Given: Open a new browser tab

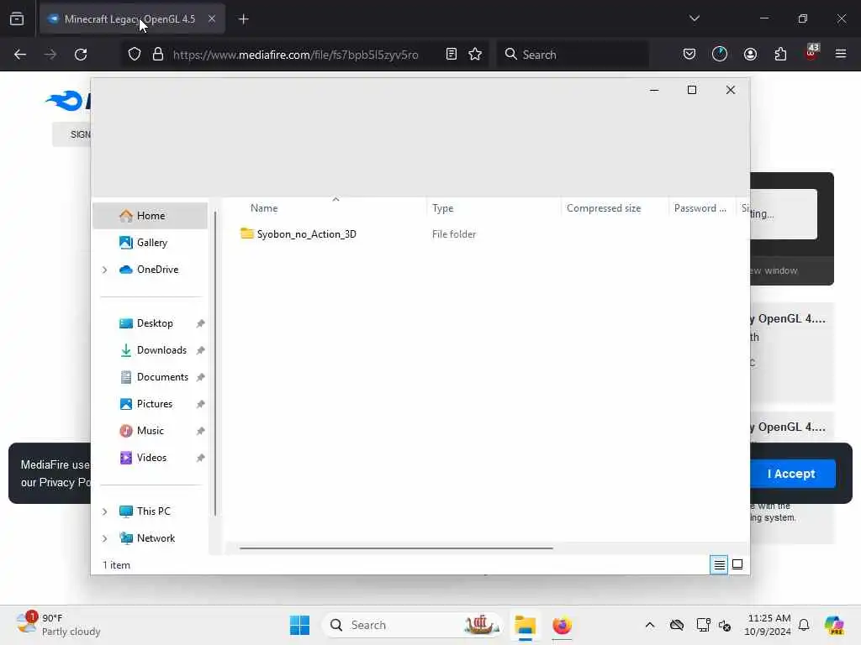Looking at the screenshot, I should (244, 19).
